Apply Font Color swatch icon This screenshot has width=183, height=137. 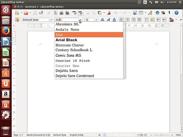(171, 20)
